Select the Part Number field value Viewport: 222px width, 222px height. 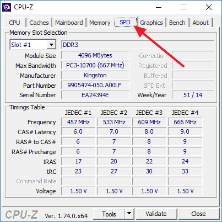point(95,85)
